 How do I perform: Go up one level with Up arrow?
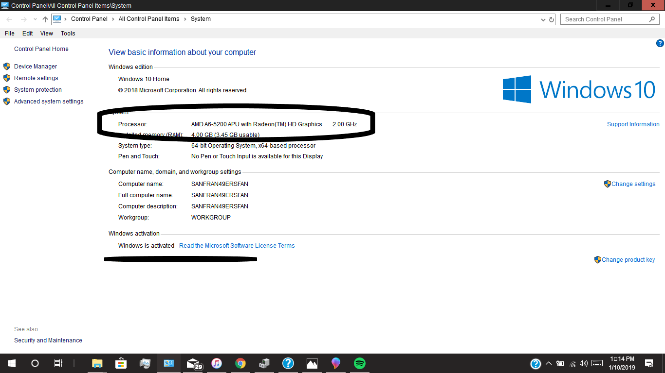(x=45, y=19)
